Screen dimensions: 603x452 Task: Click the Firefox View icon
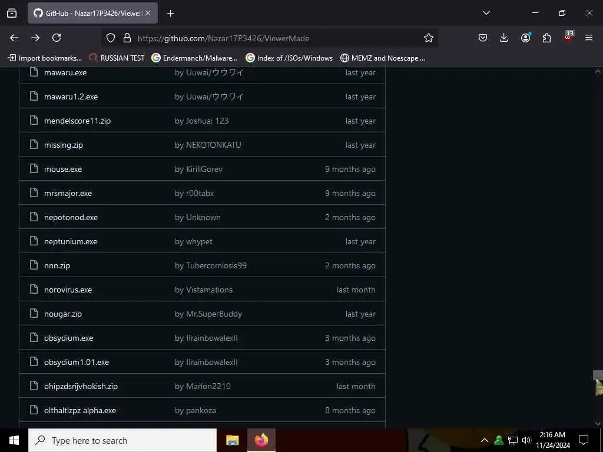[12, 13]
